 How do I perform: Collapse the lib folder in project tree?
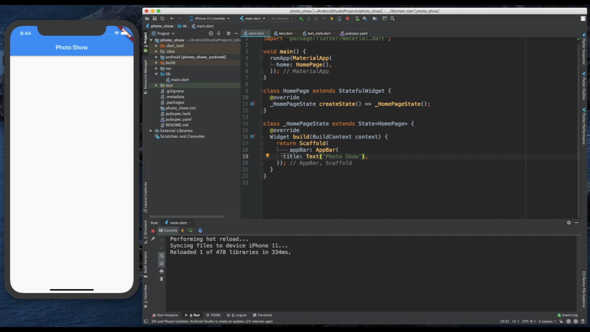(156, 74)
